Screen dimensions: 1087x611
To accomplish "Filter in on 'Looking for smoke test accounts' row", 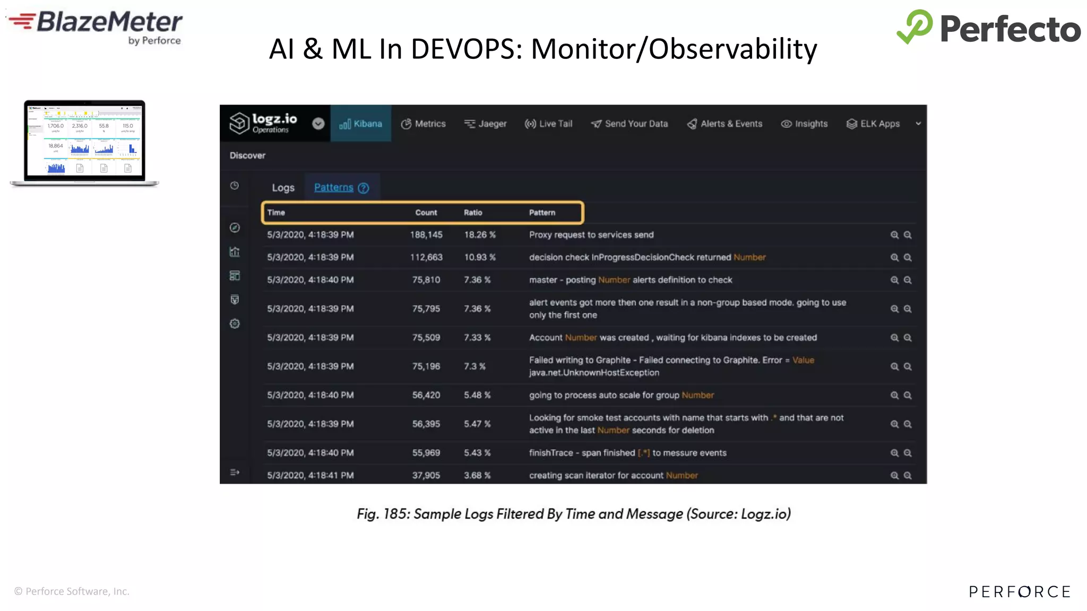I will (x=894, y=424).
